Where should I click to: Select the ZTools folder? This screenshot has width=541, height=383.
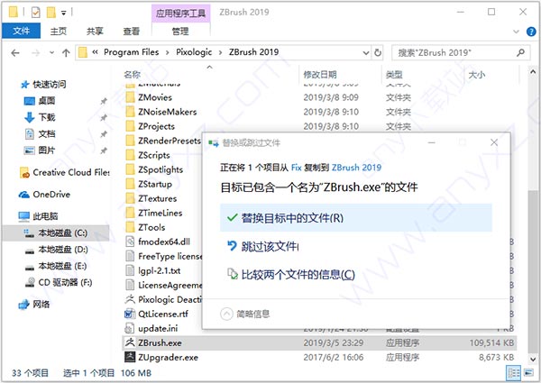click(151, 228)
